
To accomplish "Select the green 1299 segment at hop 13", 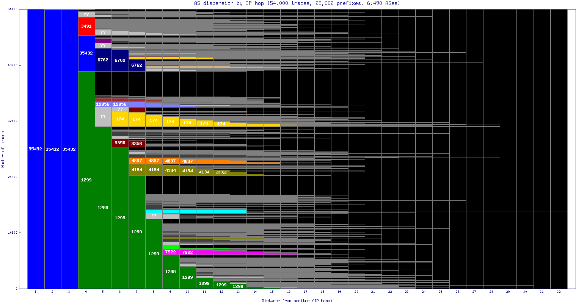I will [238, 286].
